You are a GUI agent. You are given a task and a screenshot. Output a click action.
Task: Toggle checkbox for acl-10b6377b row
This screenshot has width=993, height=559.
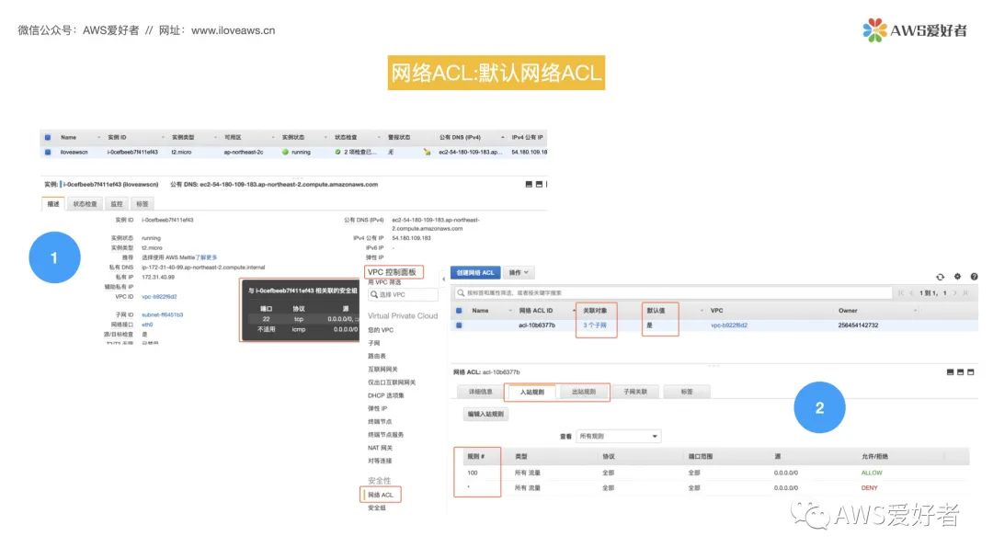click(459, 325)
